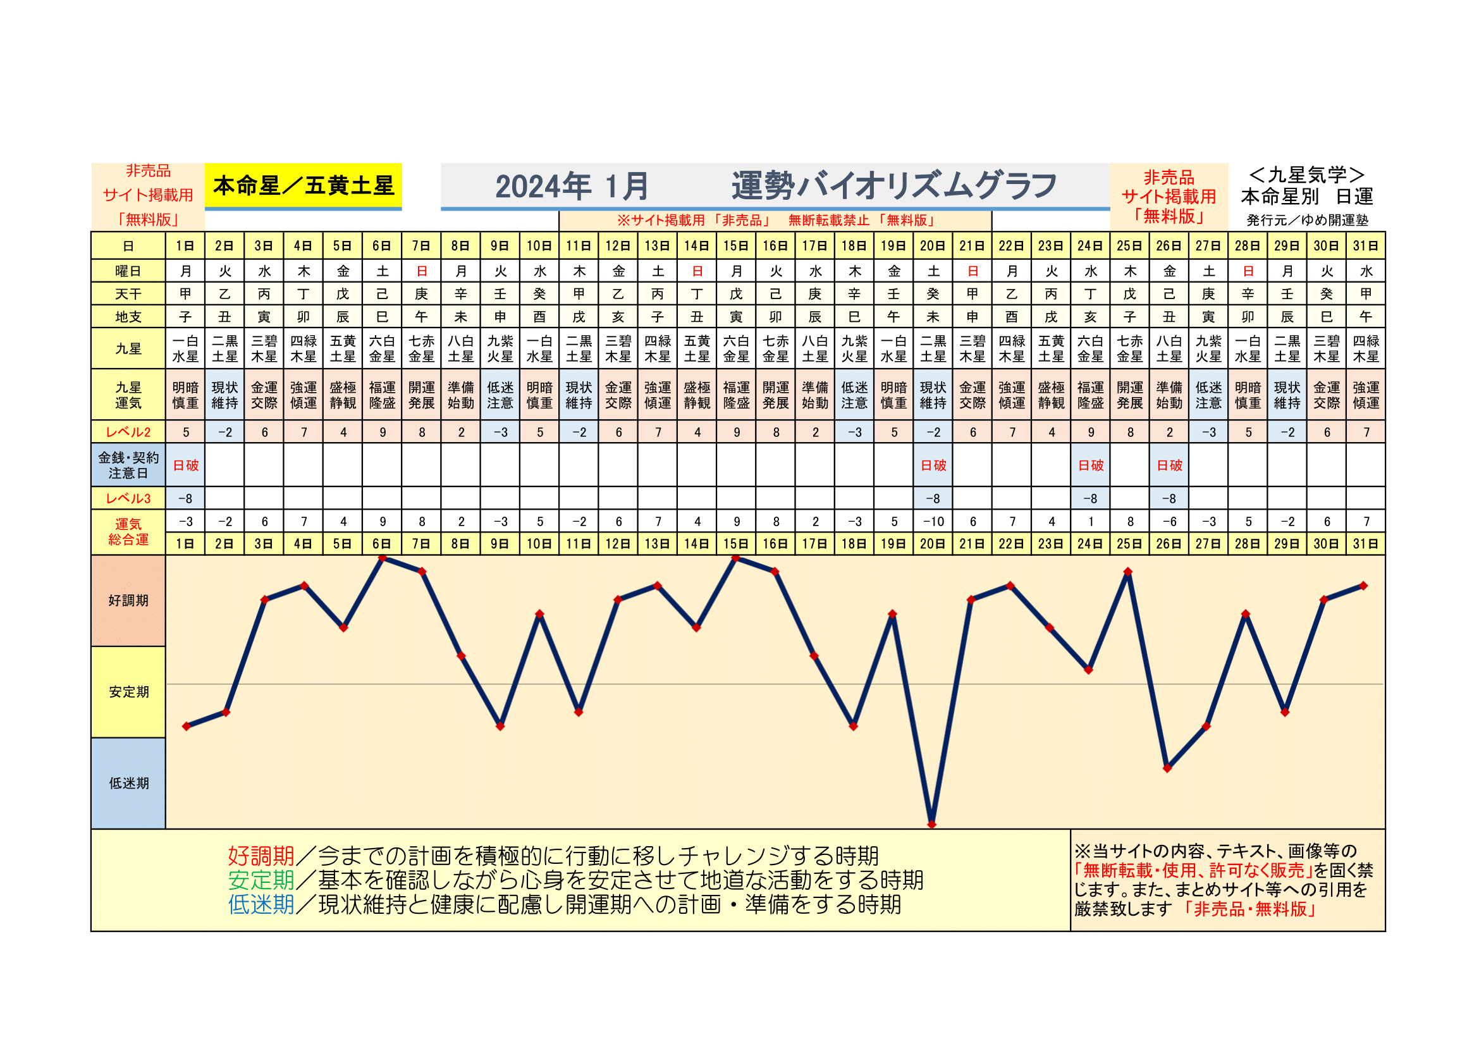
Task: Click the 開運発展 cell under 25日
Action: point(1130,395)
